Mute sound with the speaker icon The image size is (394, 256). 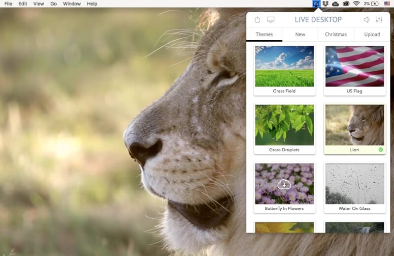366,20
